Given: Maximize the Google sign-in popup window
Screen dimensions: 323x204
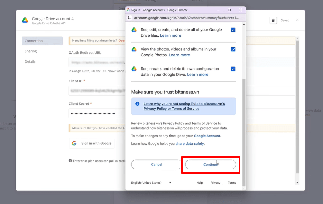Looking at the screenshot, I should pyautogui.click(x=229, y=10).
